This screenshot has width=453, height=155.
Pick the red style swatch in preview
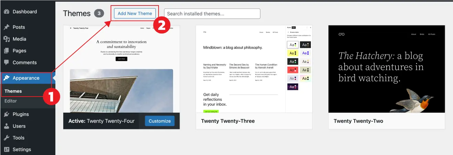tap(292, 70)
